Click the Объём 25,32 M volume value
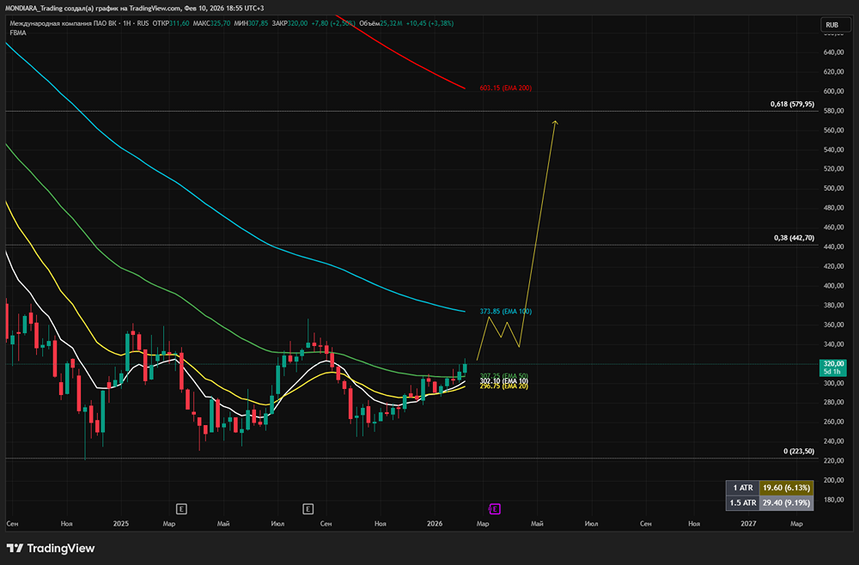 [x=381, y=23]
